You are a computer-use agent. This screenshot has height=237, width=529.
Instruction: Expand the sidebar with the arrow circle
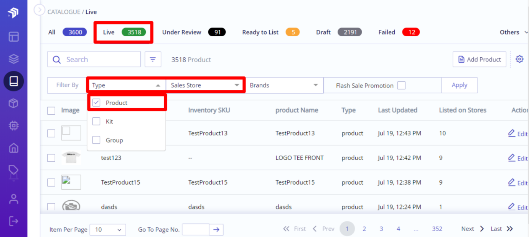(40, 10)
